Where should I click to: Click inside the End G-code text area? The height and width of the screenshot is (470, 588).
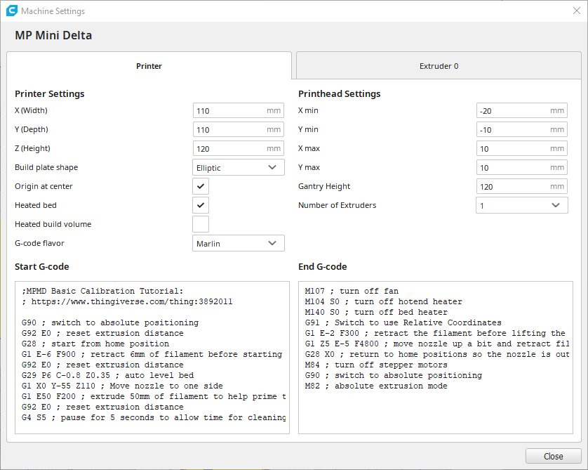point(436,358)
